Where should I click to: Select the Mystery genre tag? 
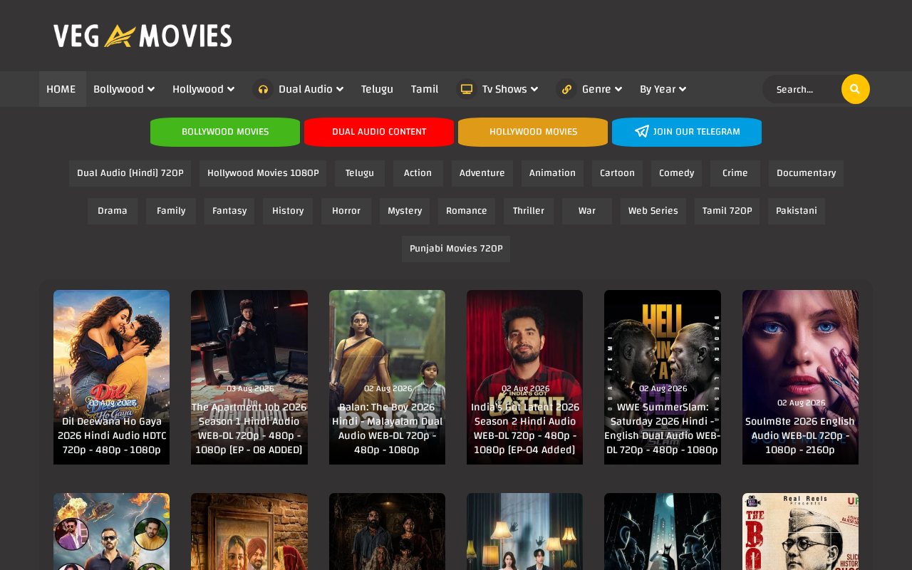pyautogui.click(x=405, y=211)
